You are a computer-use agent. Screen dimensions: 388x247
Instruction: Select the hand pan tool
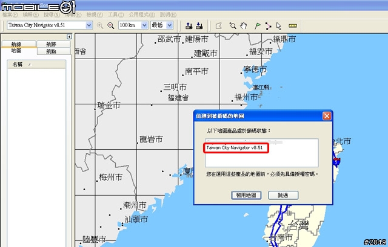click(244, 25)
